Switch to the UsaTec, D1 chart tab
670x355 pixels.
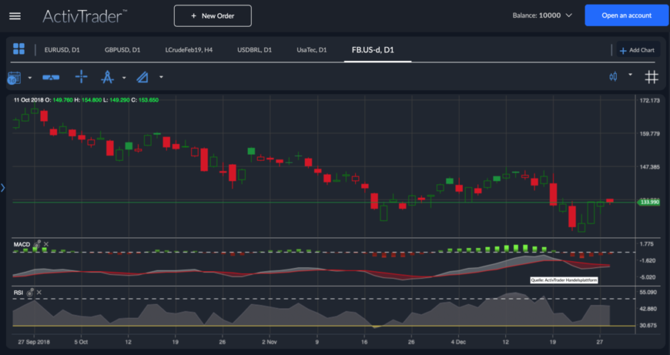pyautogui.click(x=312, y=50)
